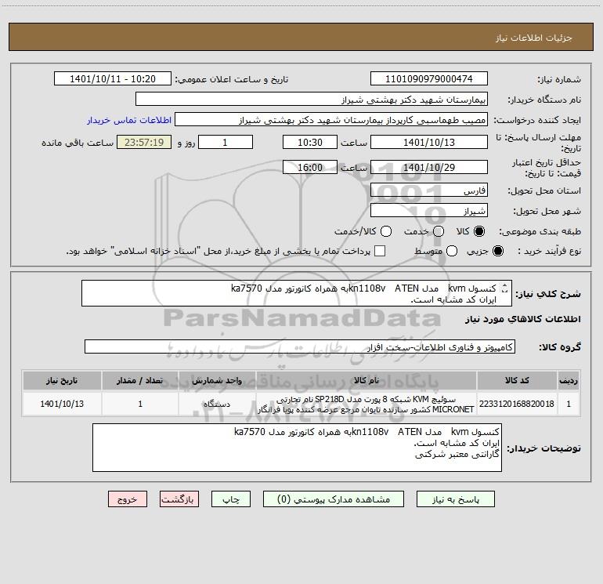This screenshot has width=603, height=584.
Task: Toggle the اسناد خزانه اسلامی payment checkbox
Action: [380, 251]
